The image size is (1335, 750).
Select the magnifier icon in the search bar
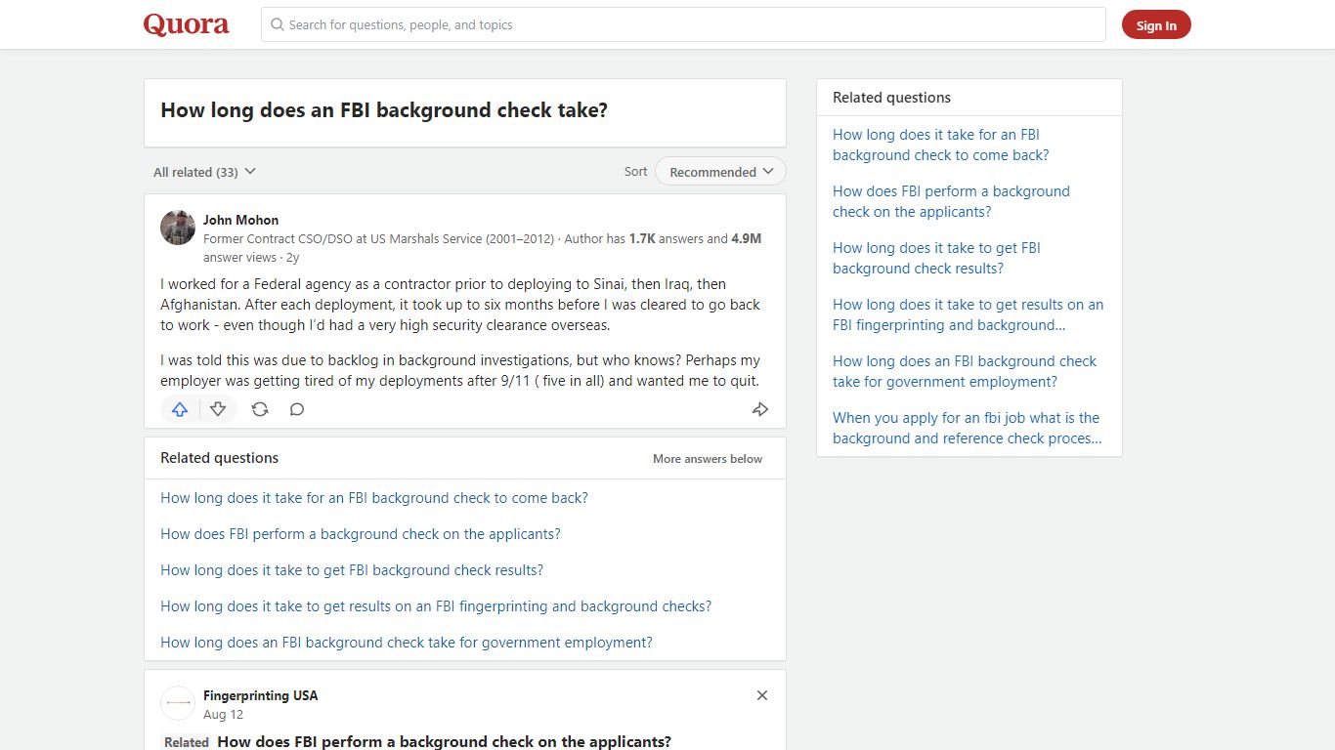tap(278, 24)
